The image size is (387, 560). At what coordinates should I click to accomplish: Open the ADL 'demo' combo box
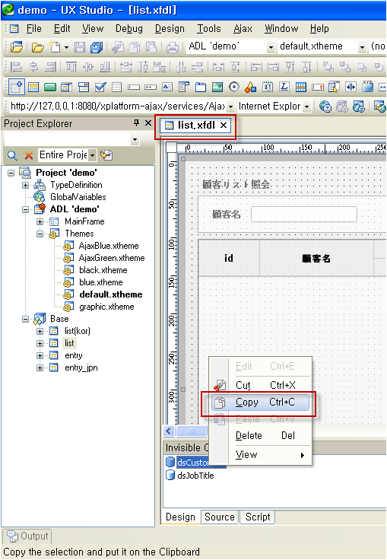pos(271,47)
